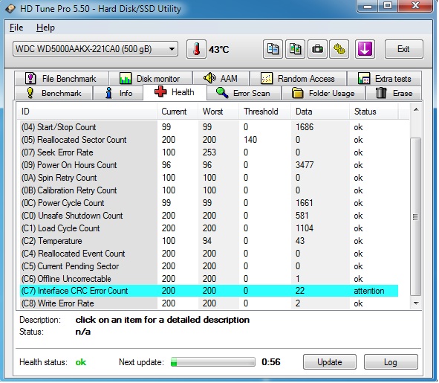439x383 pixels.
Task: Click the 43°C temperature reading in toolbar
Action: coord(218,50)
